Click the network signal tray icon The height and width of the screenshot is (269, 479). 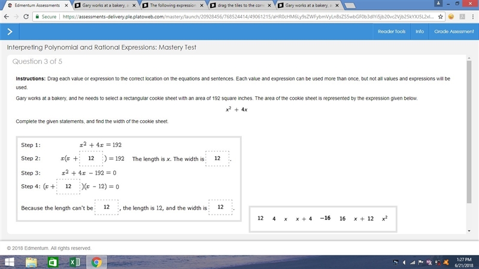(x=413, y=262)
